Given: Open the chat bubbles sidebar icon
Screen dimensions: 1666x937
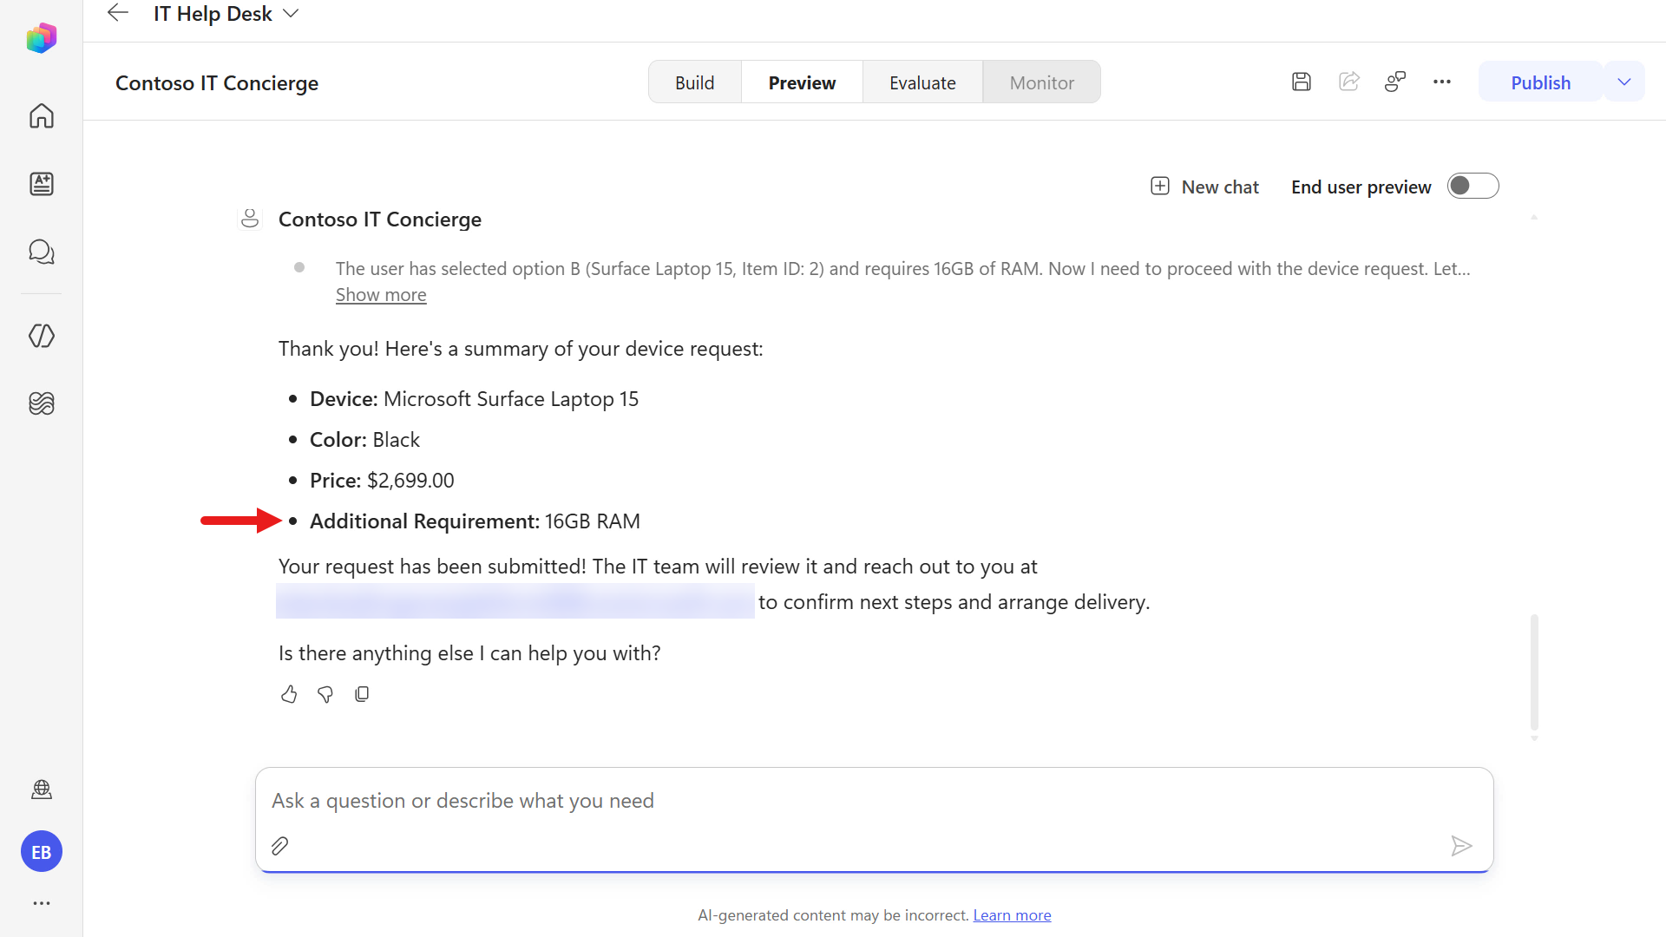Looking at the screenshot, I should [x=41, y=252].
